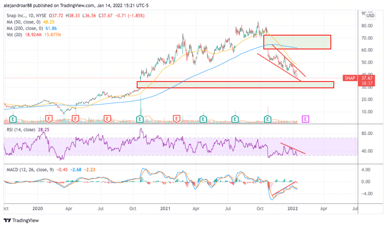
Task: Open the red earnings marker near Apr 2020
Action: point(75,119)
